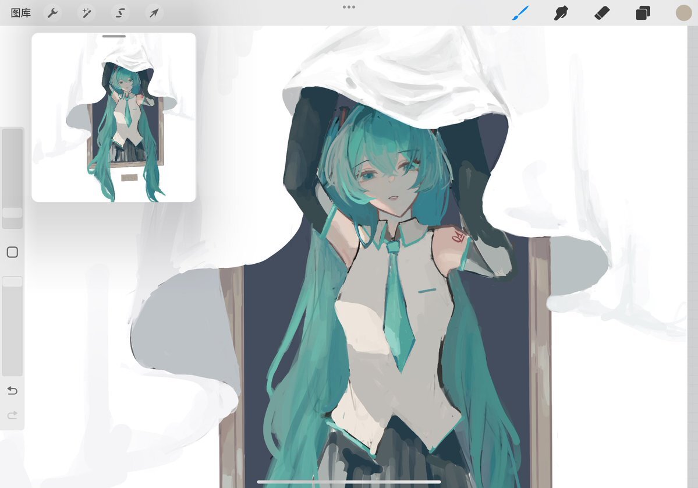Select the Brush tool
Image resolution: width=698 pixels, height=488 pixels.
[520, 13]
